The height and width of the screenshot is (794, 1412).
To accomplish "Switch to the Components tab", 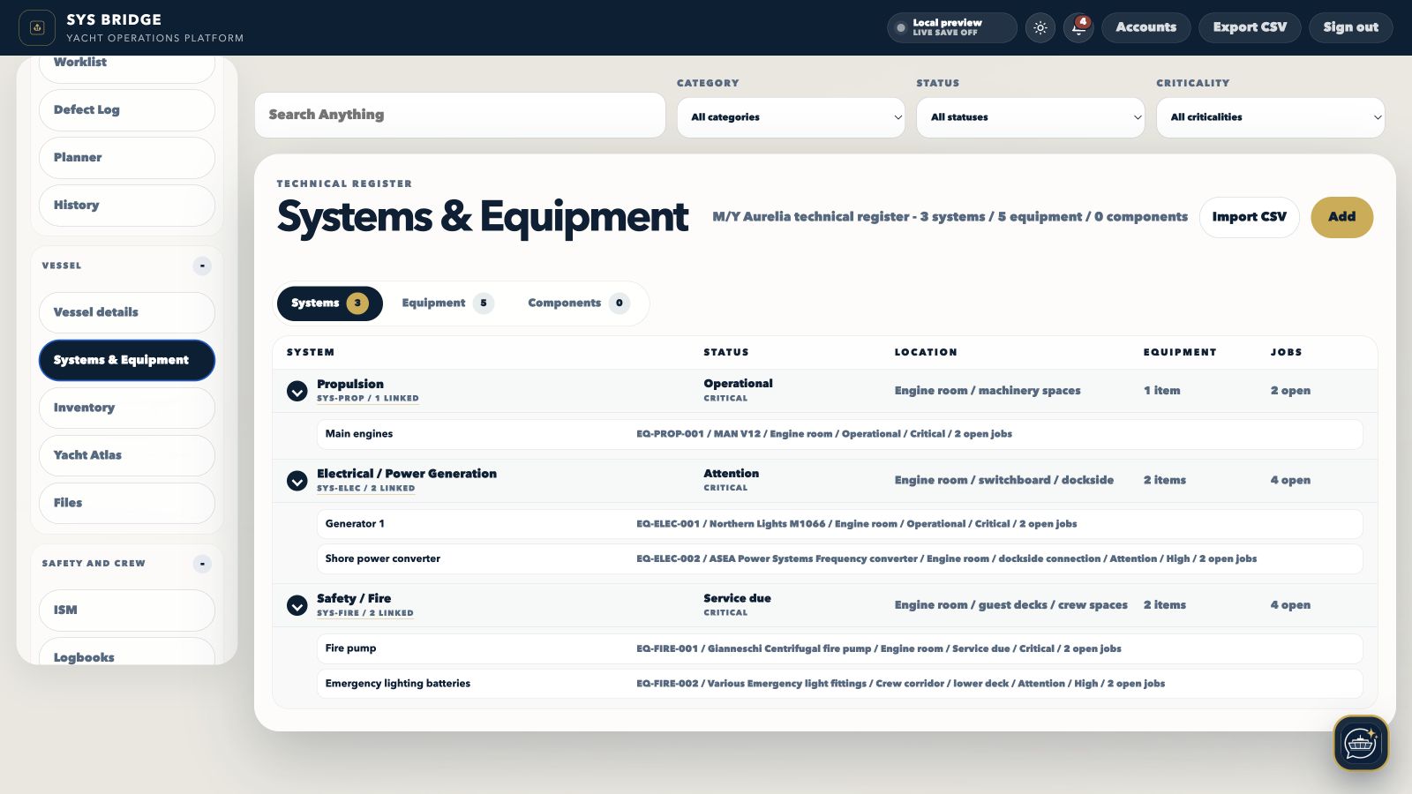I will point(578,303).
